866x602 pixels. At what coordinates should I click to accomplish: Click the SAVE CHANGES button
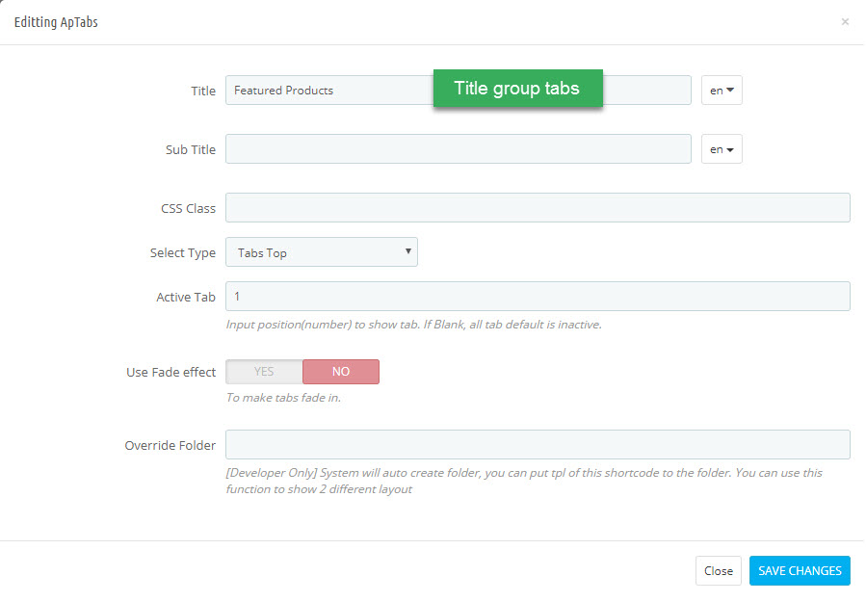(800, 570)
